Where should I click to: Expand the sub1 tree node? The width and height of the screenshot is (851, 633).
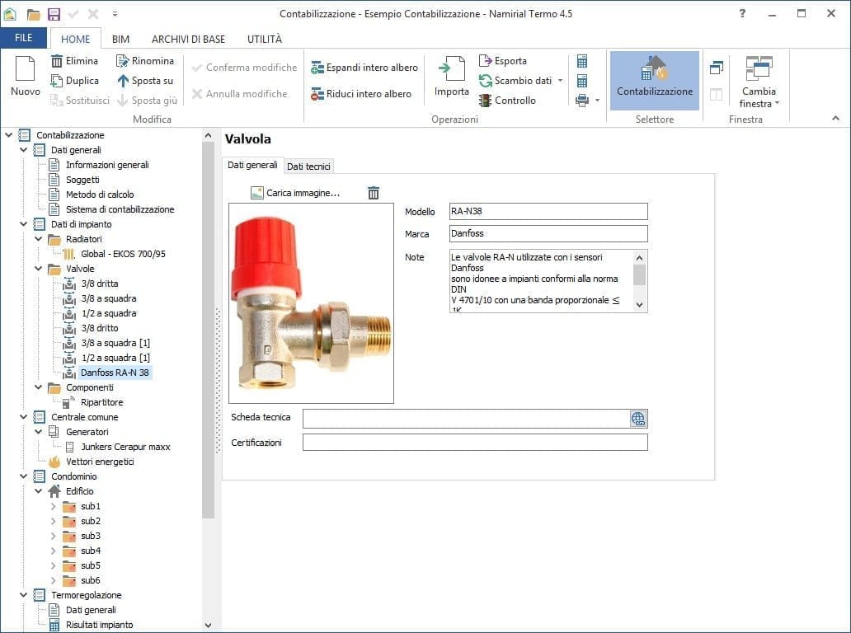pyautogui.click(x=54, y=506)
